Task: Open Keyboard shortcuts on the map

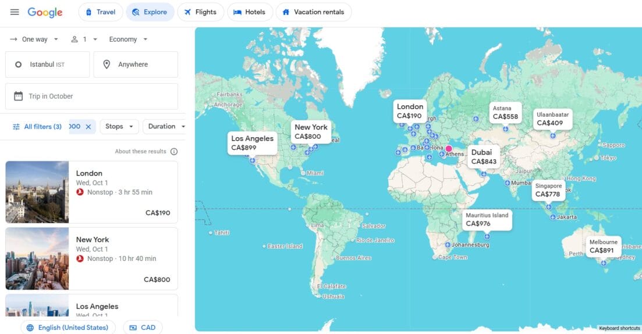Action: coord(619,328)
